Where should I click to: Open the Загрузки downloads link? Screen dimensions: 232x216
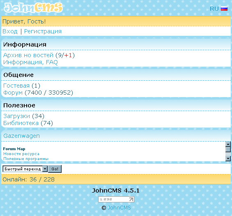coord(16,116)
